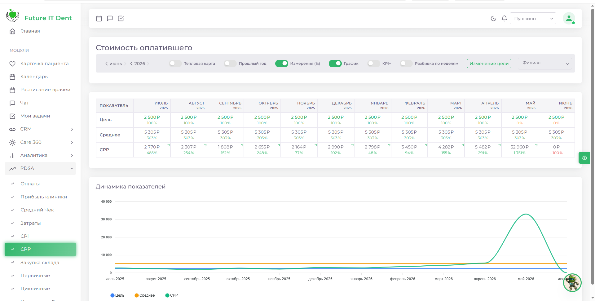Open the Пушкино branch dropdown
This screenshot has width=595, height=301.
(533, 19)
